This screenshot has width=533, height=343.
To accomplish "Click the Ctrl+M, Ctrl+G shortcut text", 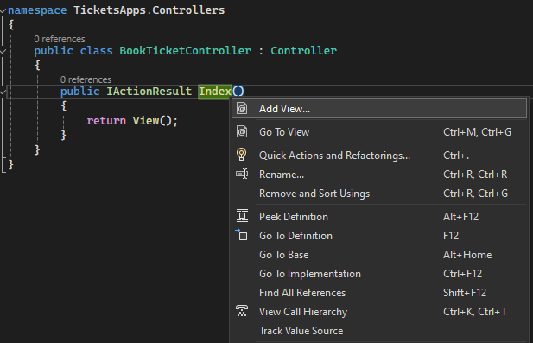I will coord(477,132).
